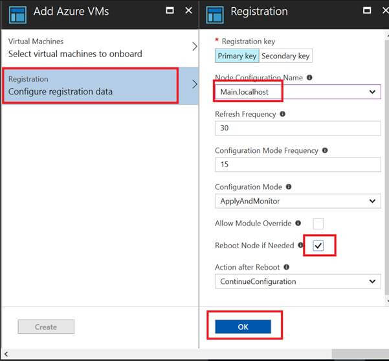Open Registration configure data step
Viewport: 389px width, 361px height.
click(x=100, y=86)
